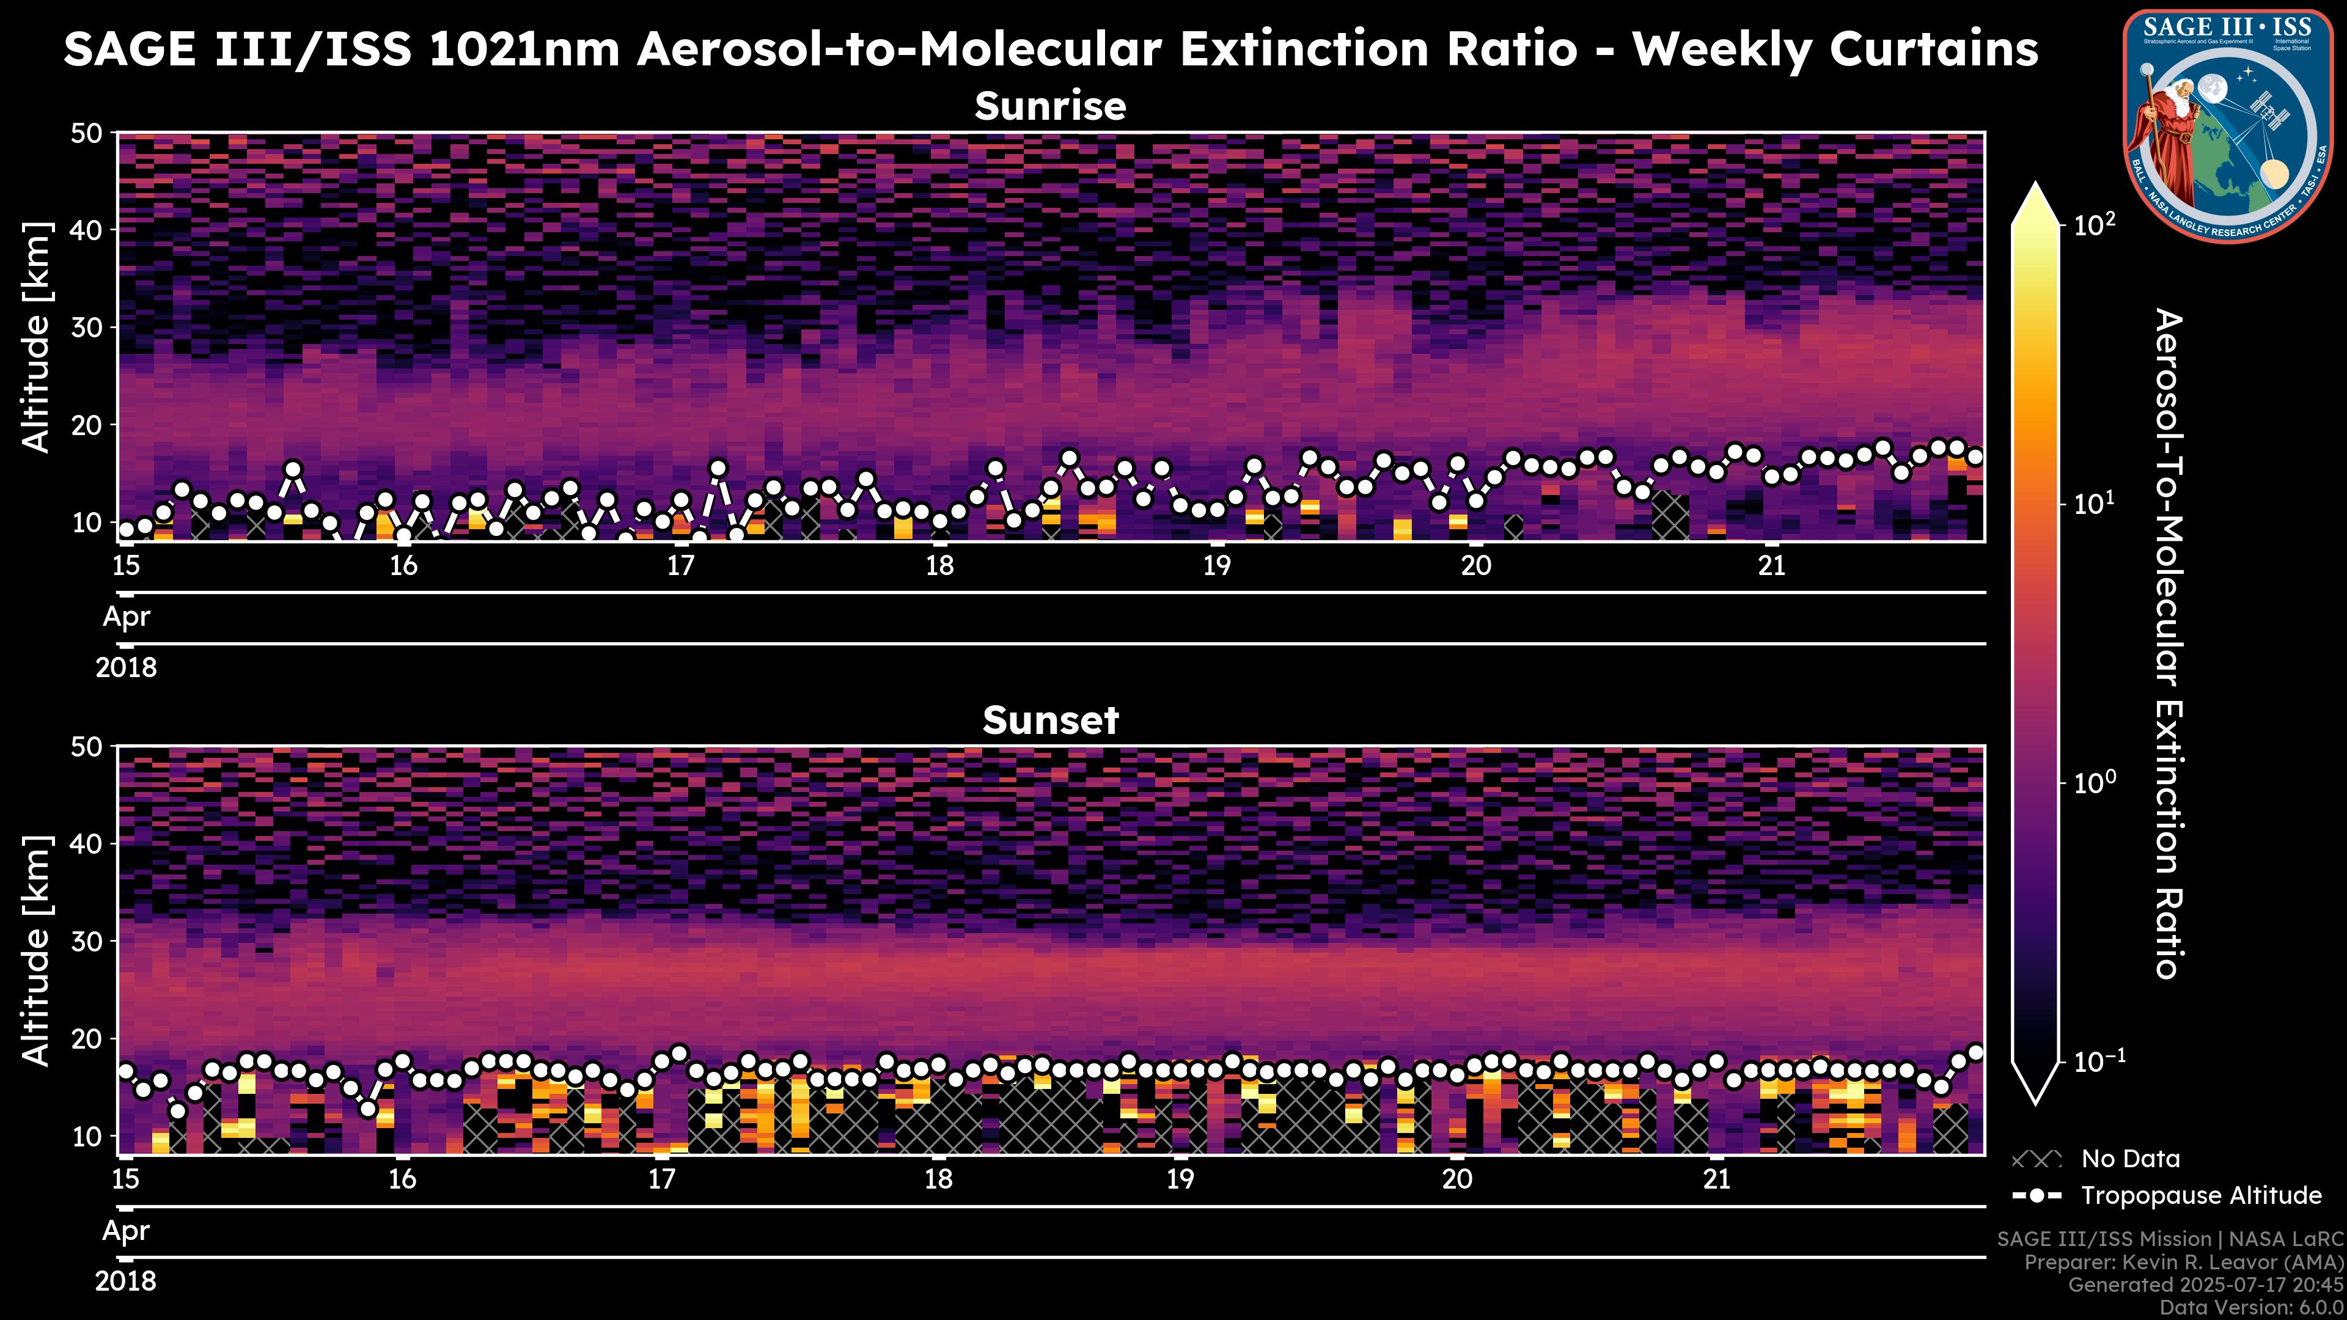Click the 50 km tick on Sunset plot
The height and width of the screenshot is (1320, 2347).
pyautogui.click(x=89, y=747)
